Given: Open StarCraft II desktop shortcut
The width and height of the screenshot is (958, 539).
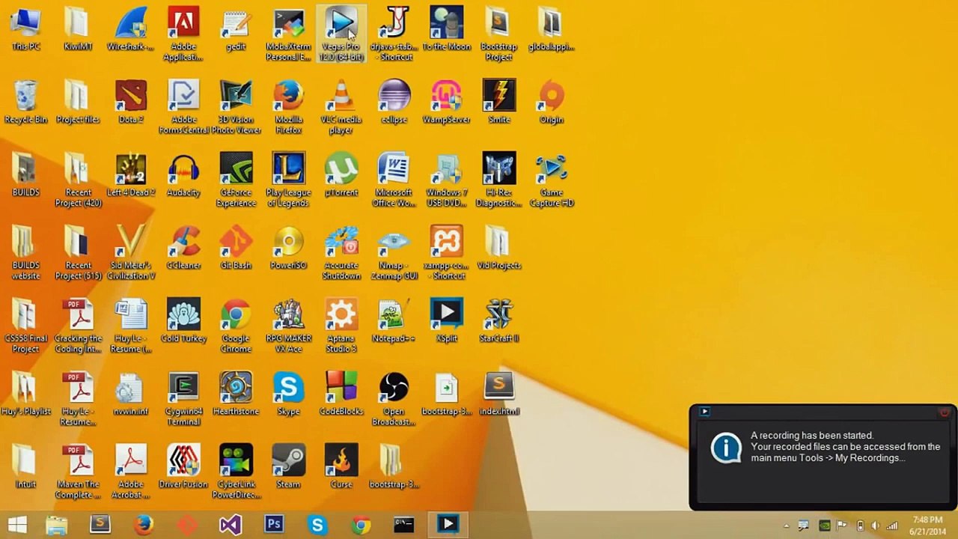Looking at the screenshot, I should click(499, 320).
